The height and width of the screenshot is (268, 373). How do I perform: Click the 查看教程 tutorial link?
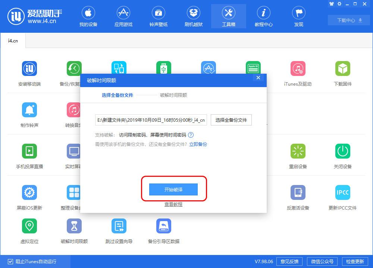click(x=173, y=204)
